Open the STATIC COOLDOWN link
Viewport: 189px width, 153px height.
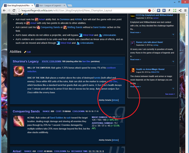[x=52, y=62]
